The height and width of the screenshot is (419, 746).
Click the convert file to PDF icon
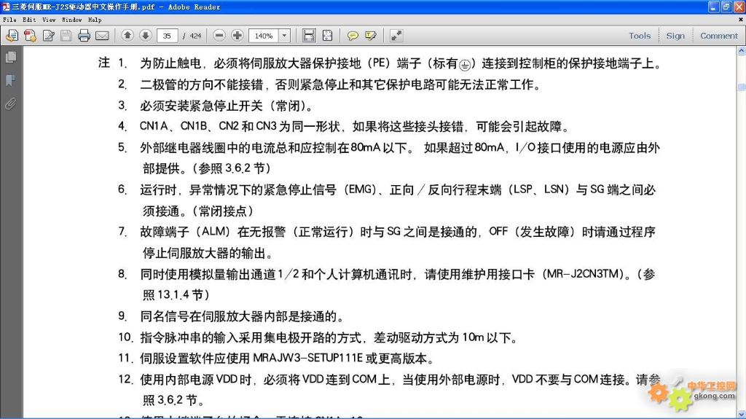(30, 36)
